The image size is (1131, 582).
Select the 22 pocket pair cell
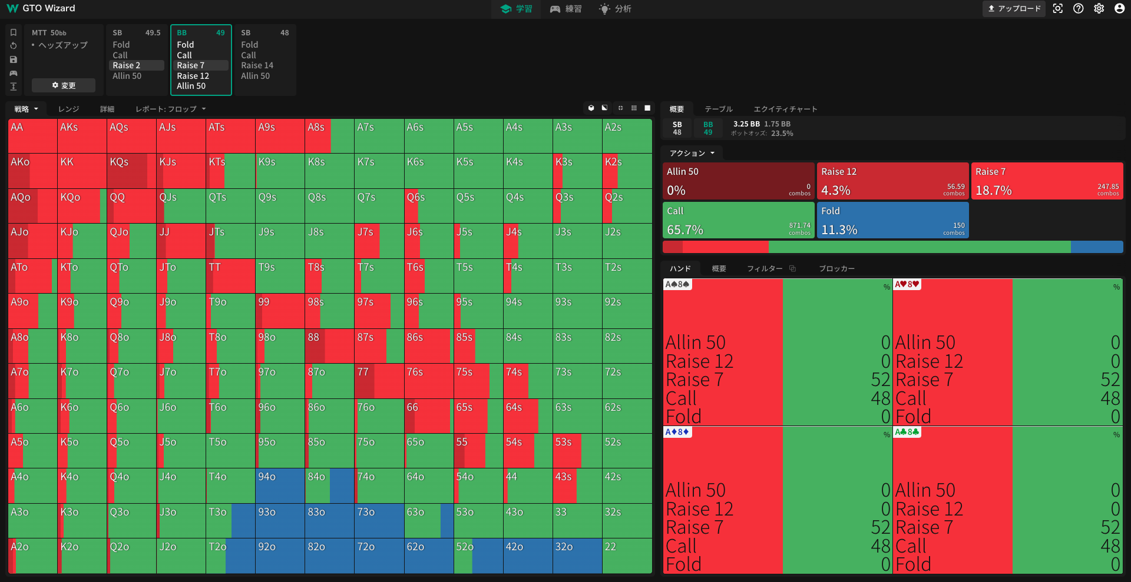pyautogui.click(x=627, y=556)
